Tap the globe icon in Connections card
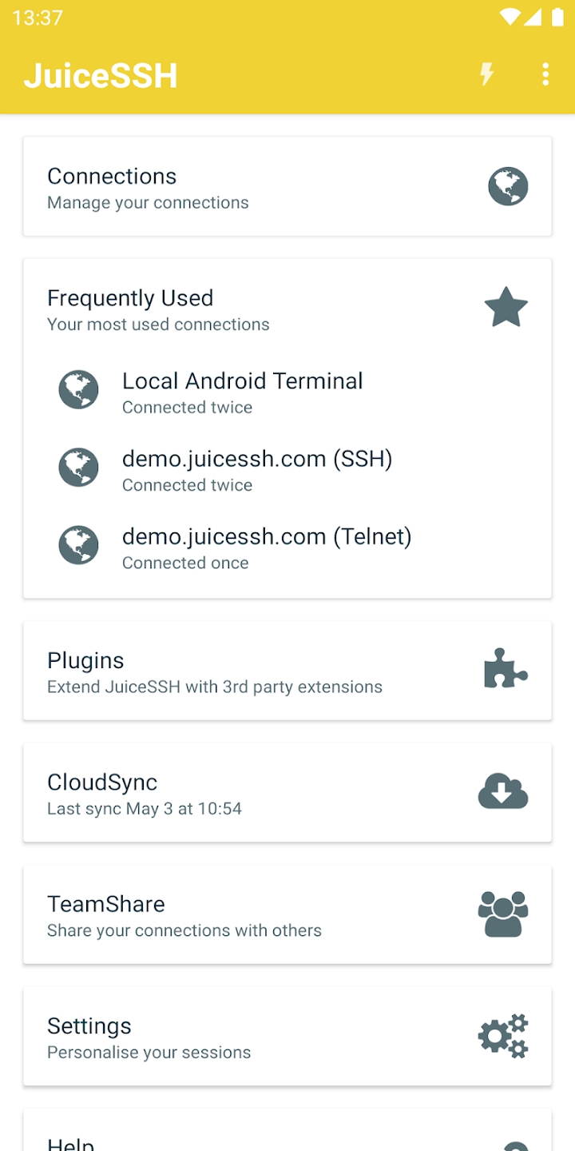The height and width of the screenshot is (1151, 575). (508, 187)
